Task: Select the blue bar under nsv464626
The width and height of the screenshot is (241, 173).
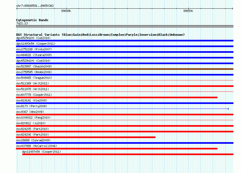Action: coord(125,58)
